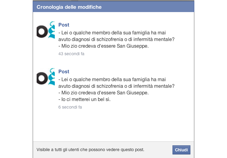
Task: Open the first "Post" link in the history
Action: 64,25
